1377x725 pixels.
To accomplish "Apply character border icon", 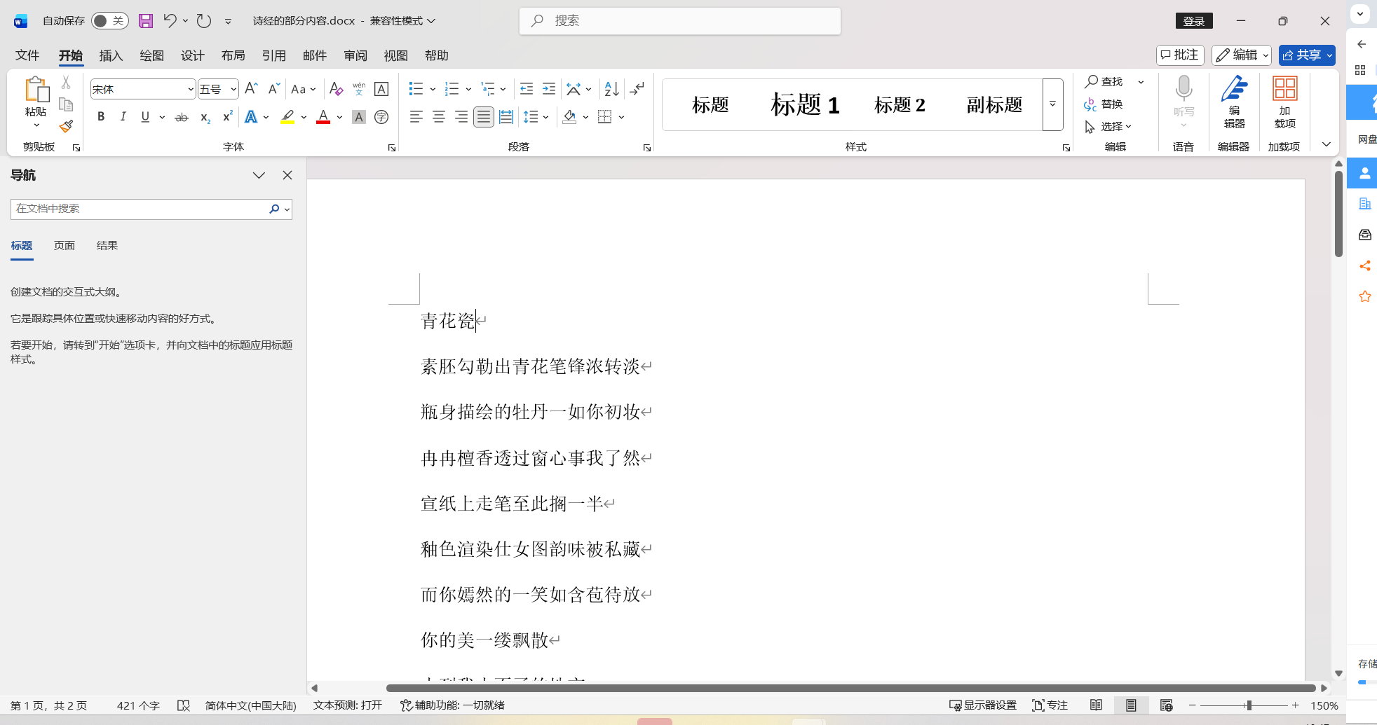I will (381, 89).
